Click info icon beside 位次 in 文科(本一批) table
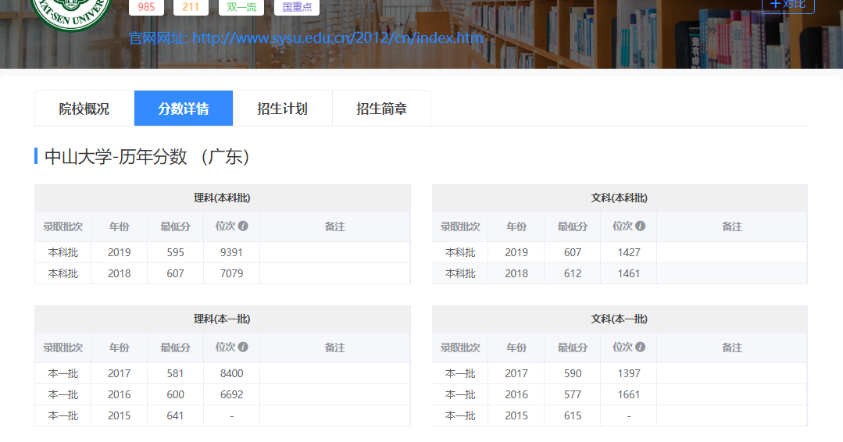 641,347
